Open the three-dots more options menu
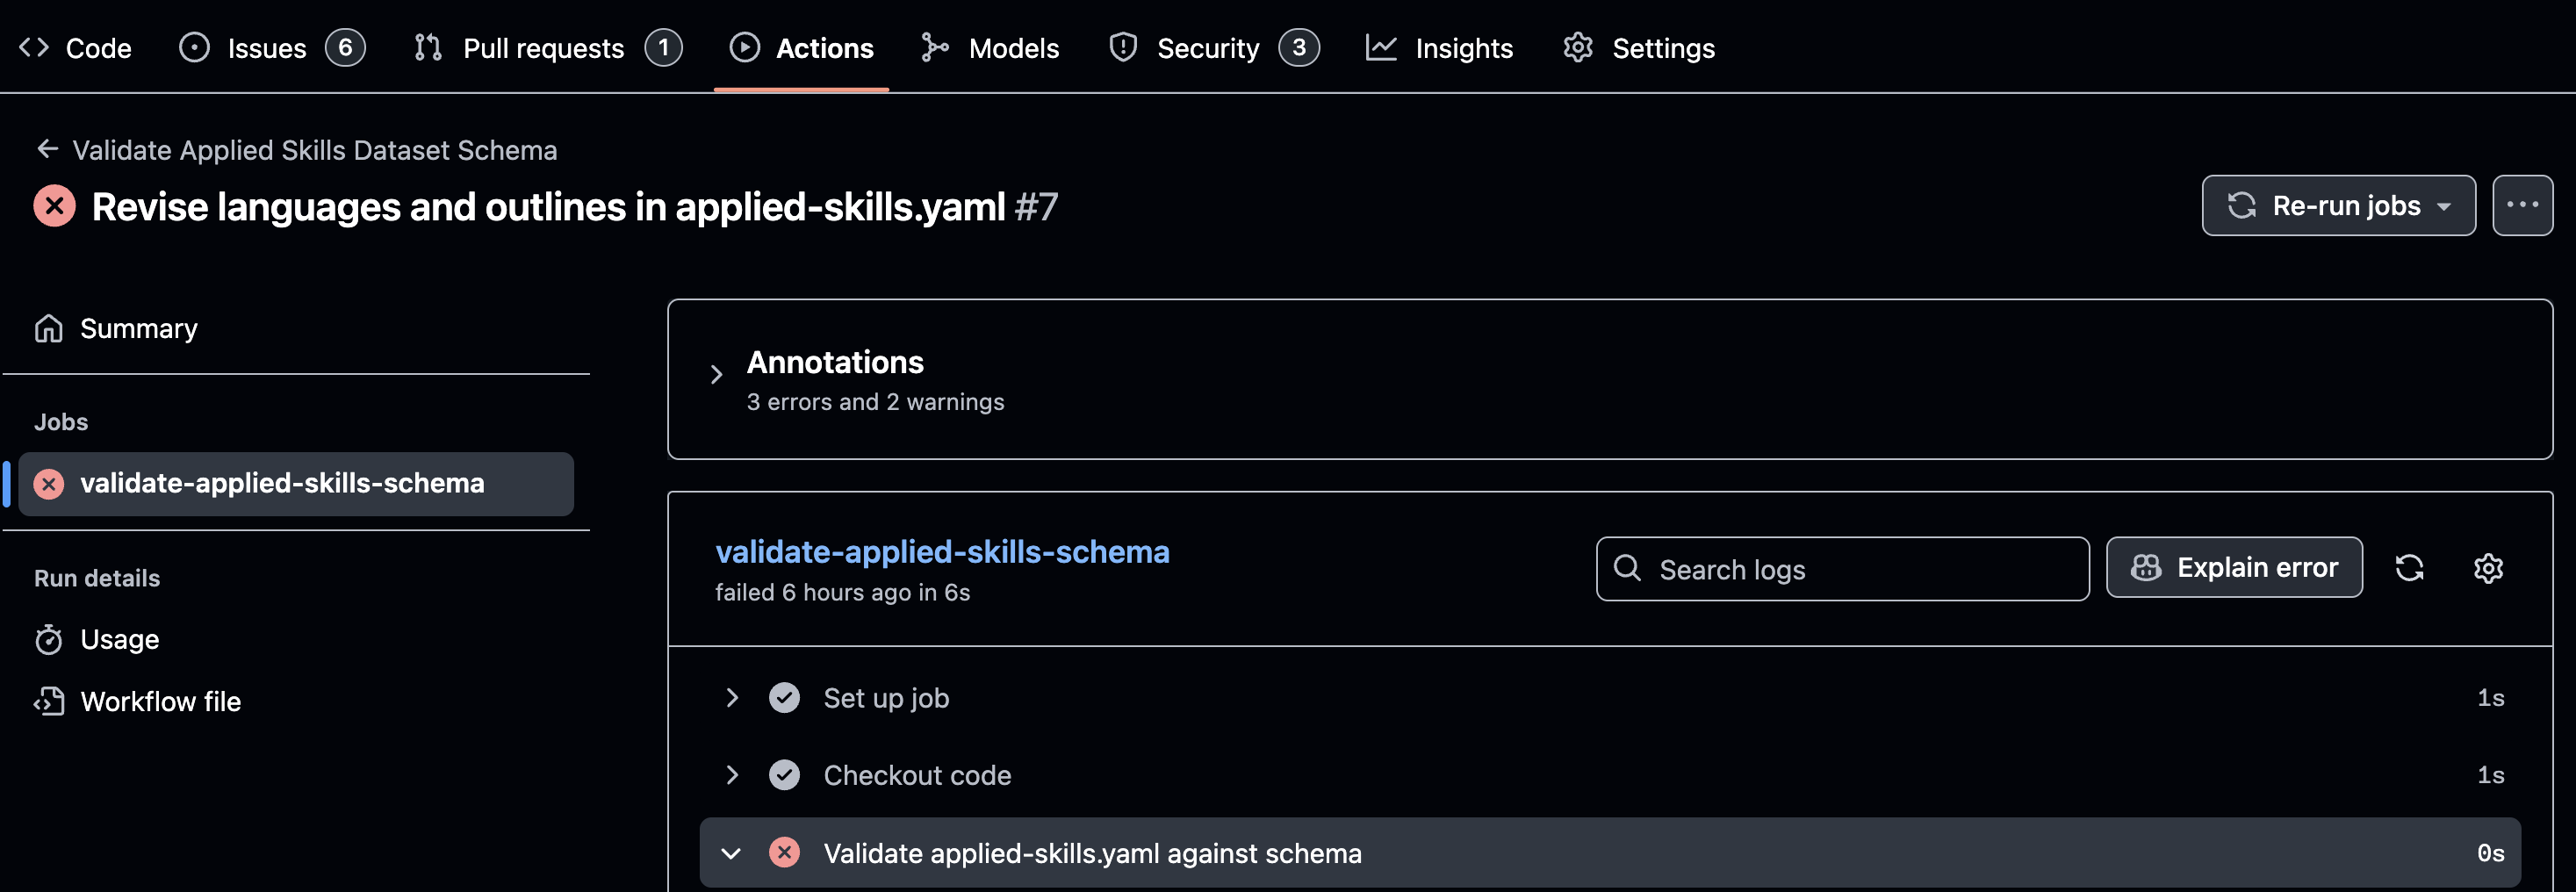2576x892 pixels. click(x=2521, y=205)
